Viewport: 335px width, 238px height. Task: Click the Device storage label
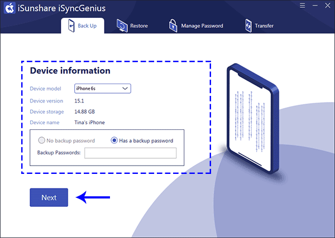coord(47,111)
